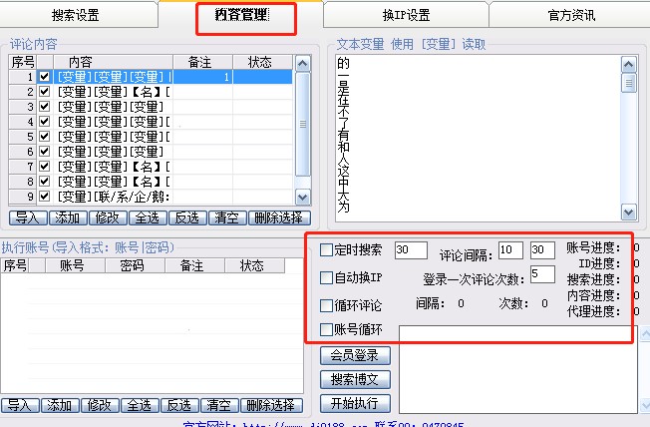
Task: Click the text variable box scroll down arrow
Action: [x=629, y=213]
